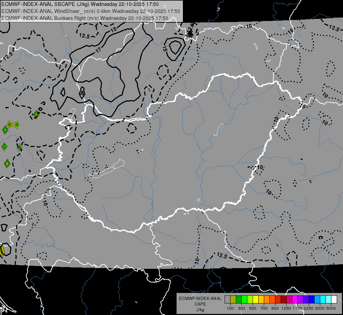Click the 5000 legend value
Screen dimensions: 343x315
tap(331, 308)
